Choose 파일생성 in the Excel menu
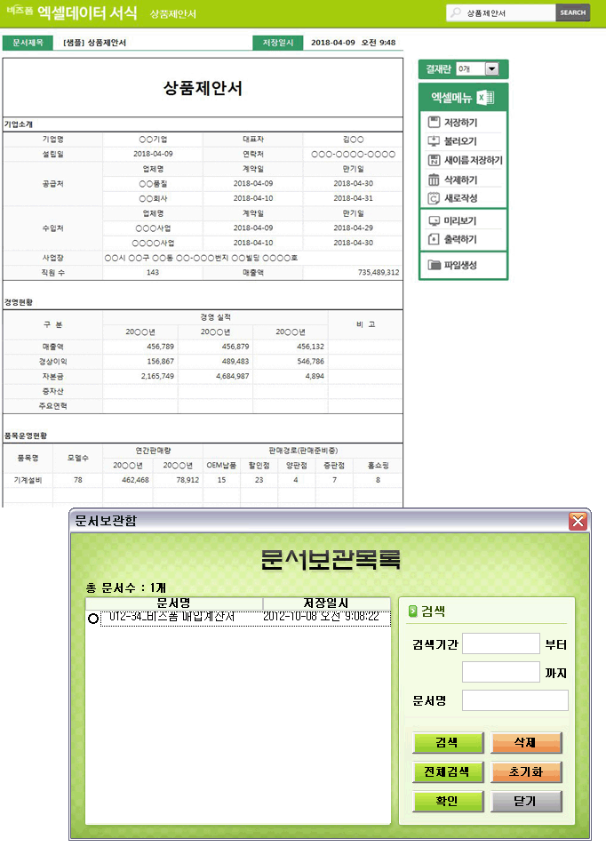This screenshot has width=606, height=855. point(460,265)
